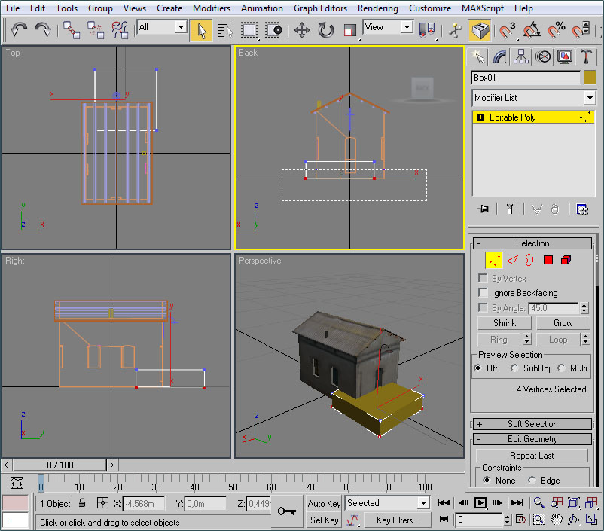Open the Modifiers menu
The image size is (604, 531).
click(212, 8)
